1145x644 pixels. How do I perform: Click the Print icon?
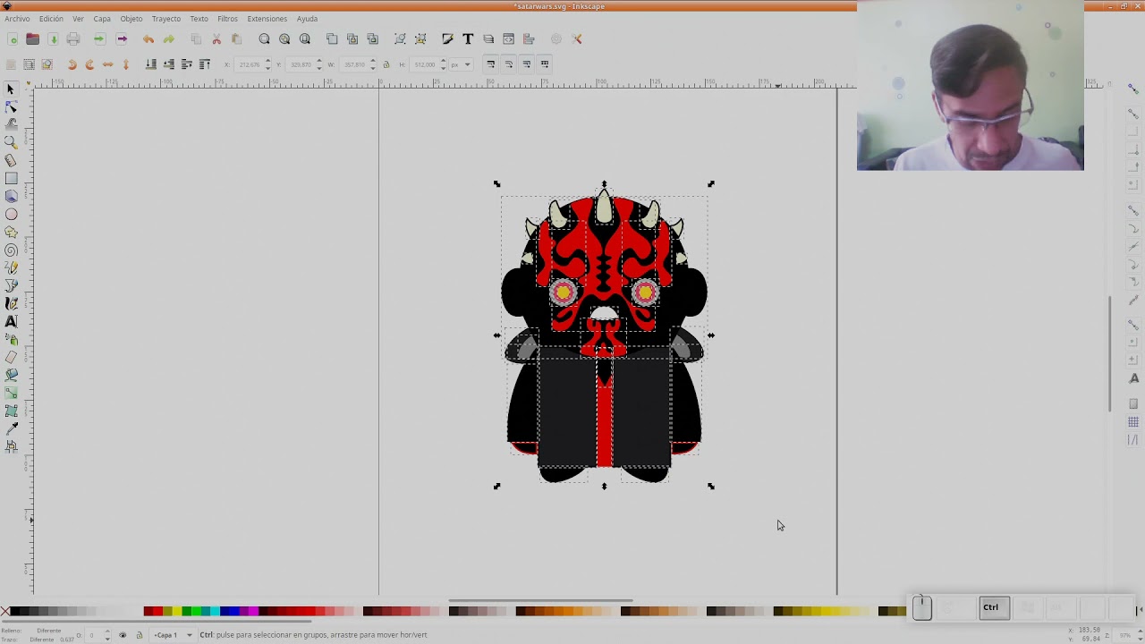[x=73, y=39]
